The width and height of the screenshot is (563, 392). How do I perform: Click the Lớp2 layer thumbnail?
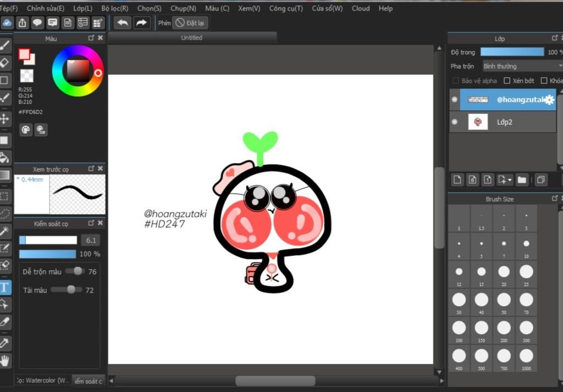pos(478,122)
